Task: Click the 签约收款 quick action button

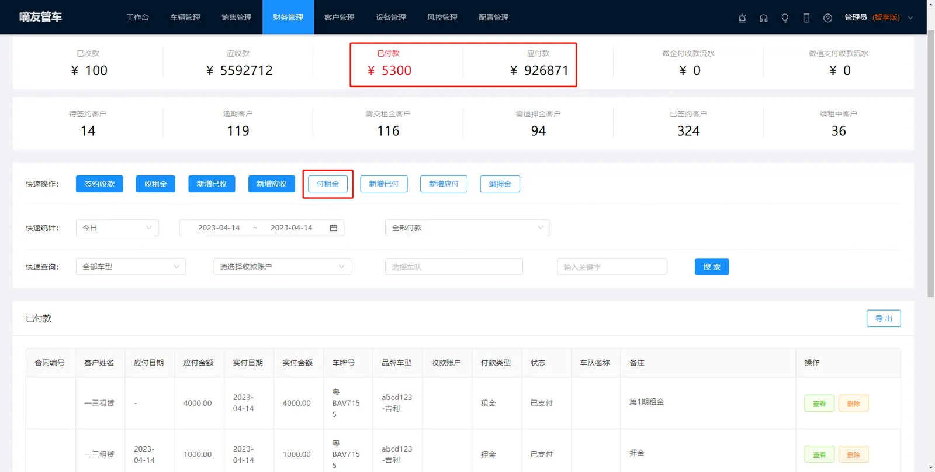Action: point(99,184)
